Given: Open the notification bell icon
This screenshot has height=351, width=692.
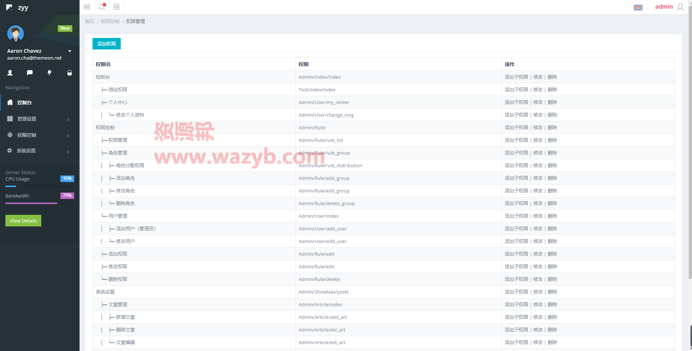Looking at the screenshot, I should [102, 6].
